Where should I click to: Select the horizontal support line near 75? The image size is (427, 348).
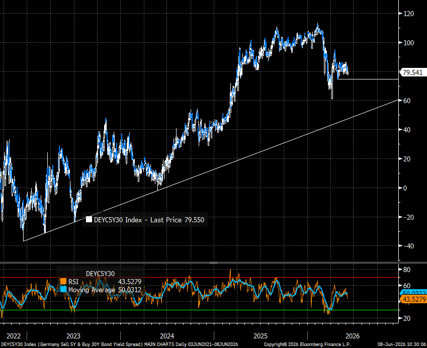[x=368, y=79]
